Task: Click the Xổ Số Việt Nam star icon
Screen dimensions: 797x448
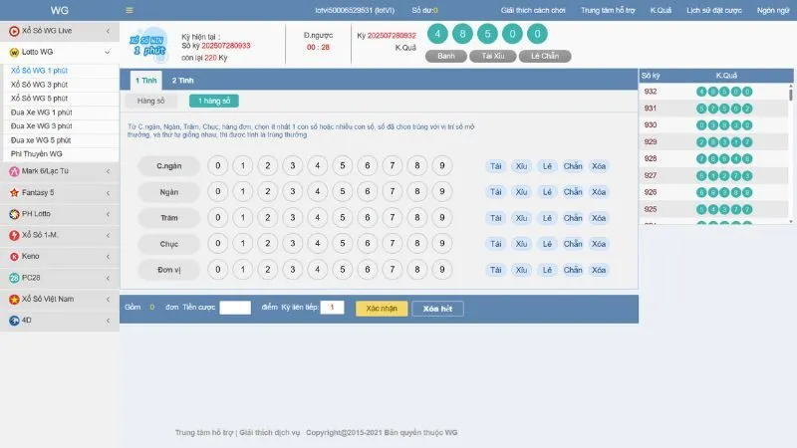Action: click(x=14, y=299)
